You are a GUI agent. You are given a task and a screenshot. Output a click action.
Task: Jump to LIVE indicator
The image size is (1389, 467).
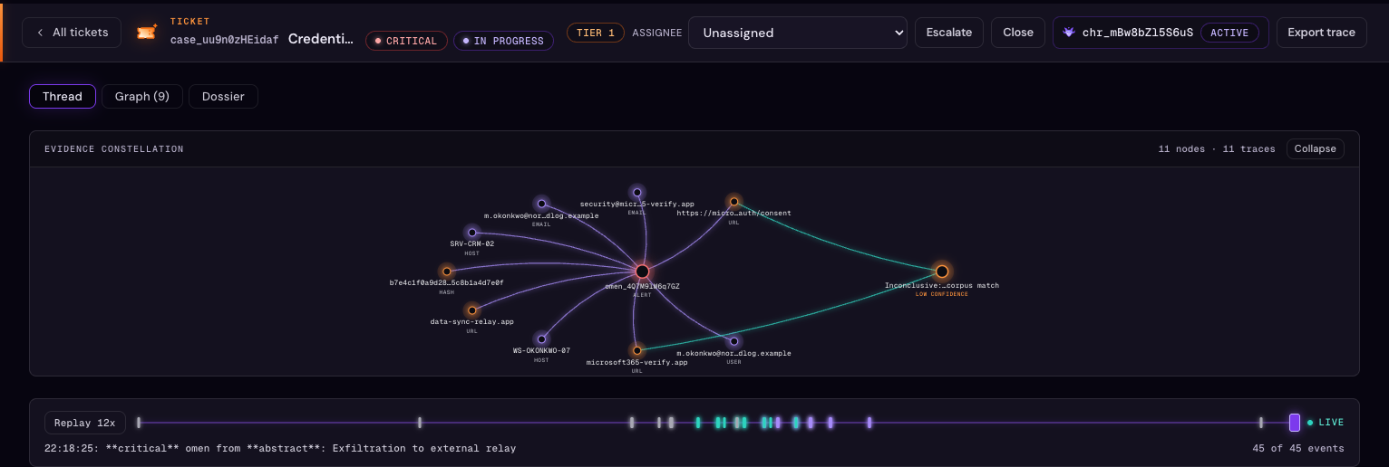pyautogui.click(x=1326, y=423)
